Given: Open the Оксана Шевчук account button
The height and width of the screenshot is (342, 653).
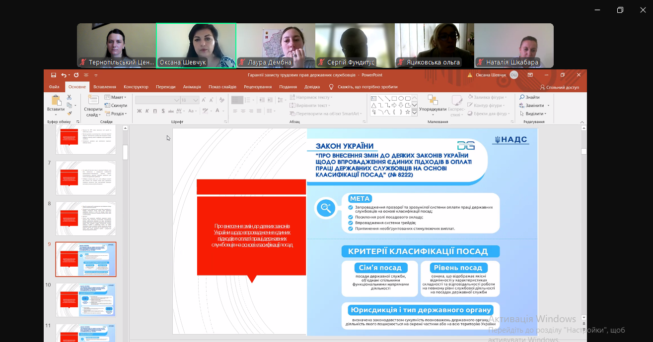Looking at the screenshot, I should [497, 75].
